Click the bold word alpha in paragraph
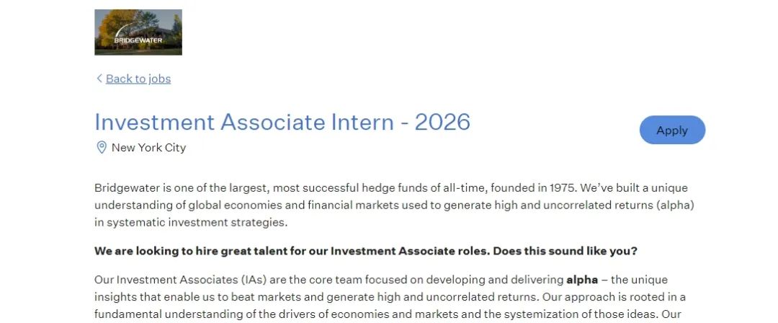Image resolution: width=778 pixels, height=323 pixels. [582, 280]
